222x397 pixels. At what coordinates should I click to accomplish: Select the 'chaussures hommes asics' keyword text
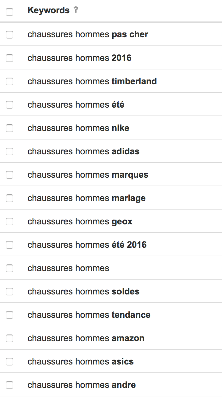[x=80, y=362]
